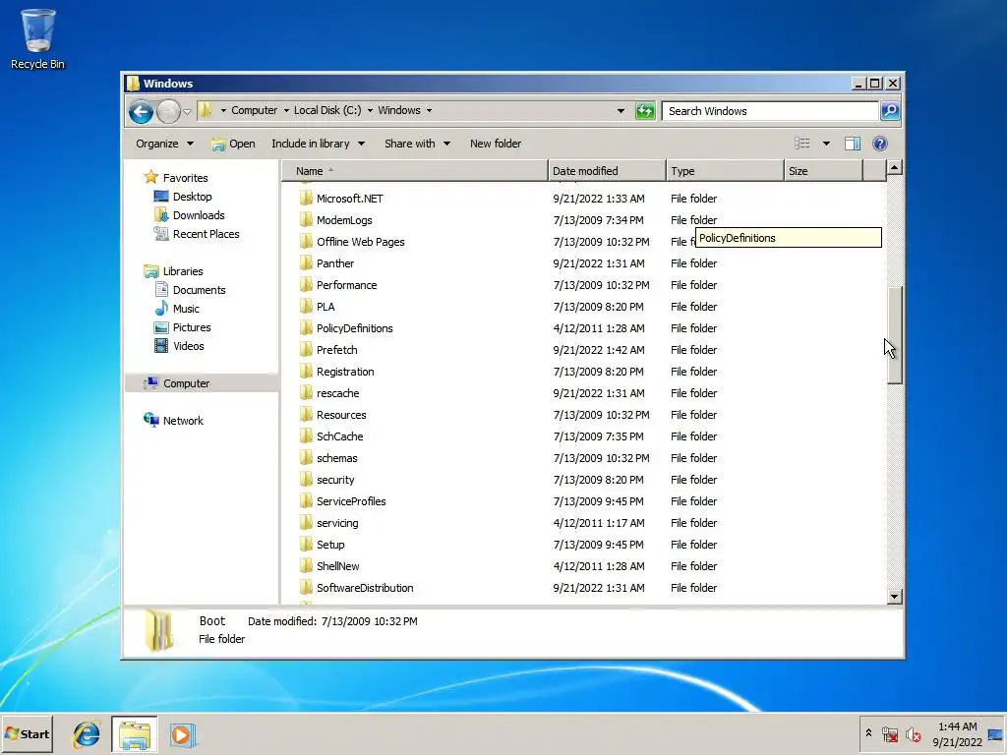Open Include in library menu
Image resolution: width=1007 pixels, height=755 pixels.
click(318, 144)
